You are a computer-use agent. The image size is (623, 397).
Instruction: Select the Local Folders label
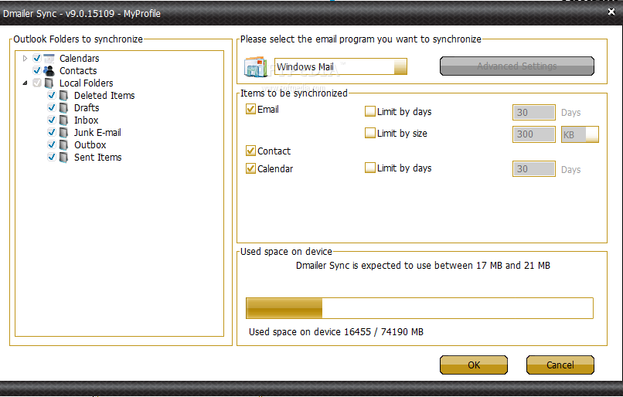87,83
